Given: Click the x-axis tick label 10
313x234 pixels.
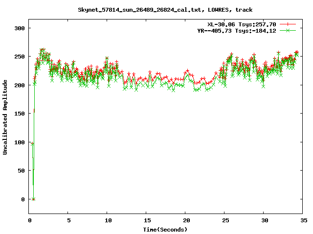Looking at the screenshot, I should point(108,220).
